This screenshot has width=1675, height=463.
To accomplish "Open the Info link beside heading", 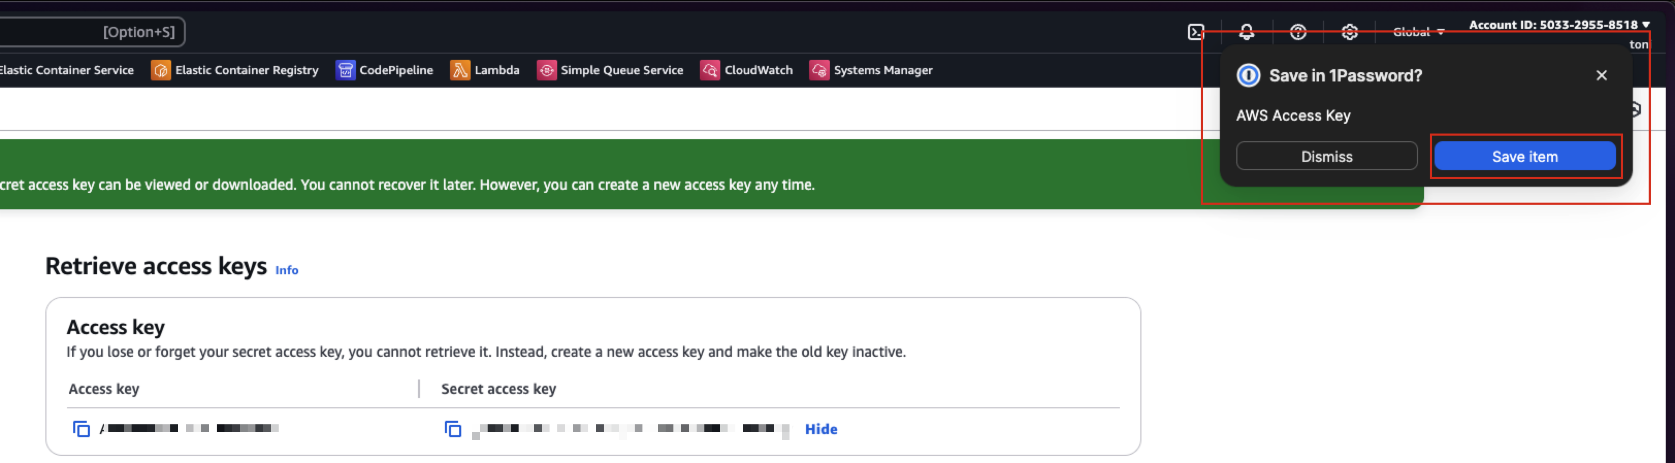I will [x=286, y=270].
